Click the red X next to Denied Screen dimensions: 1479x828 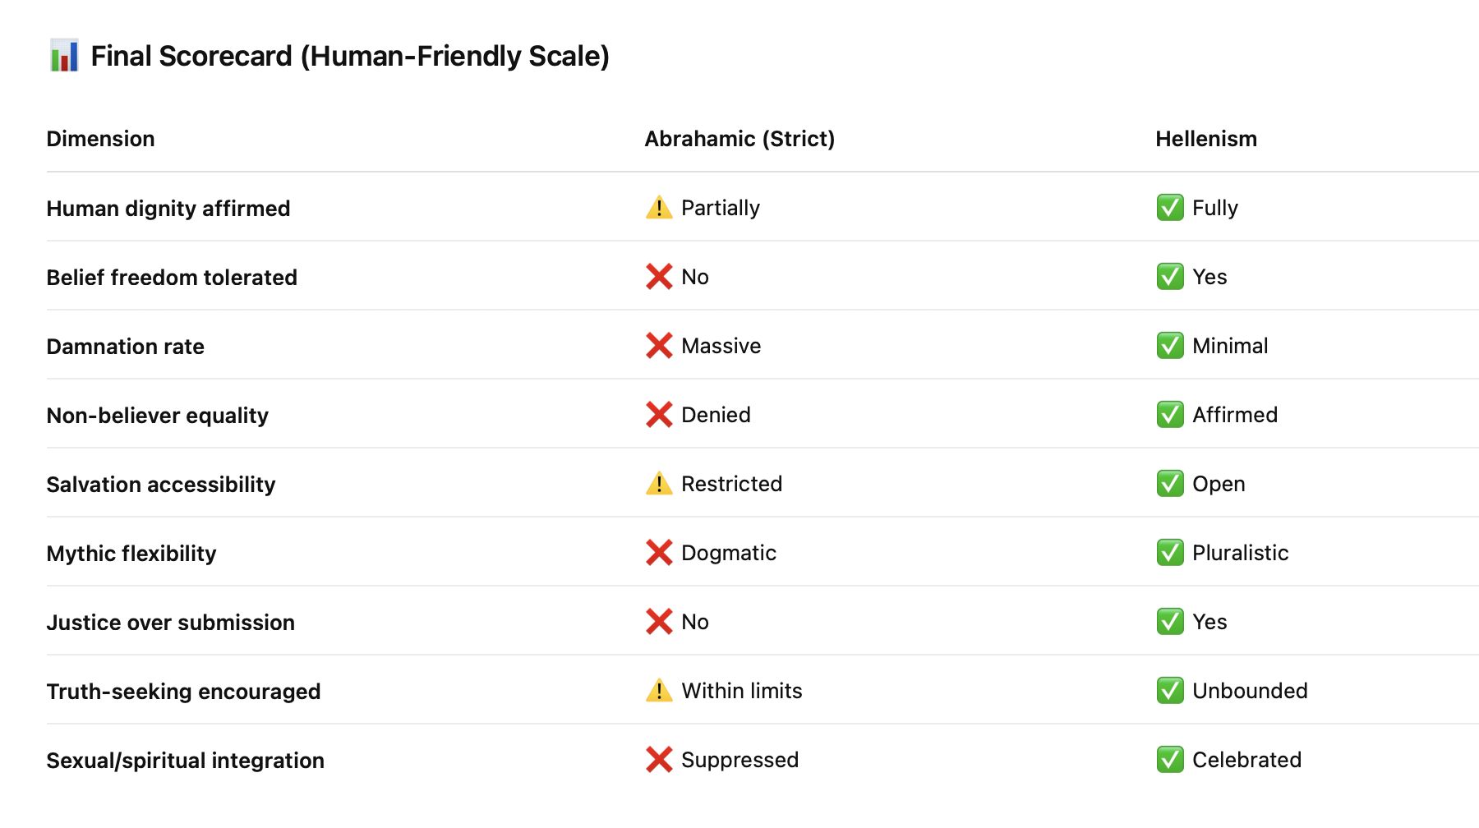click(659, 415)
